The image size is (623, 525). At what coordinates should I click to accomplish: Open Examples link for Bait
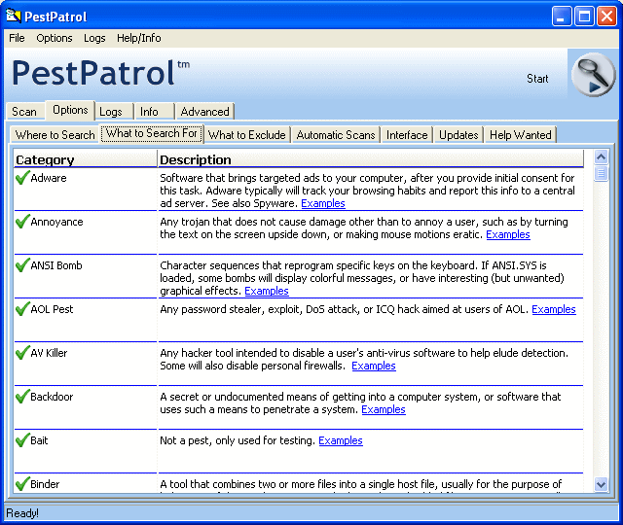[341, 440]
